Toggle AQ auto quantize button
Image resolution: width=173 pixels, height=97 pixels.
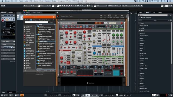tap(22, 95)
